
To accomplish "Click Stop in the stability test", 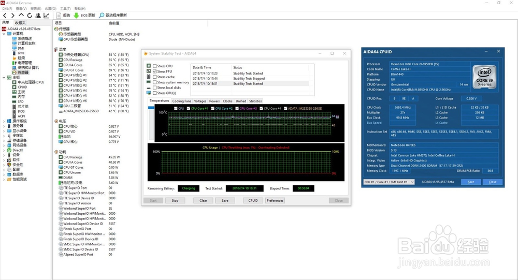I will pos(175,200).
